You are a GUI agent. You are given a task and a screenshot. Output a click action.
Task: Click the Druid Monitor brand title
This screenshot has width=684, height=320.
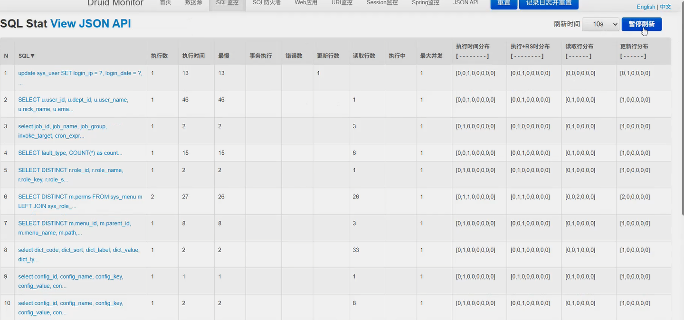pyautogui.click(x=115, y=3)
